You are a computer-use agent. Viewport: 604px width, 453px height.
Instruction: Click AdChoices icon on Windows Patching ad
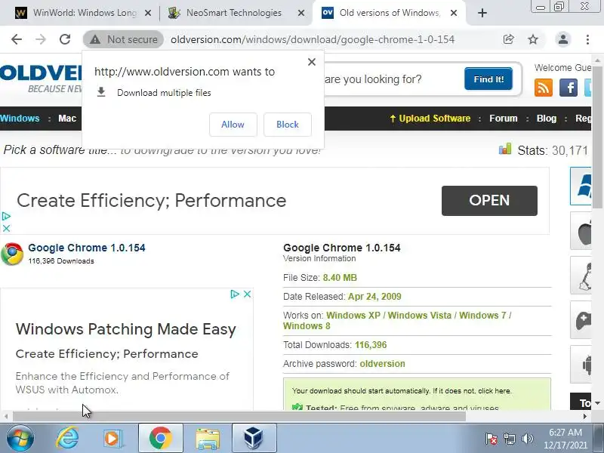(x=235, y=294)
